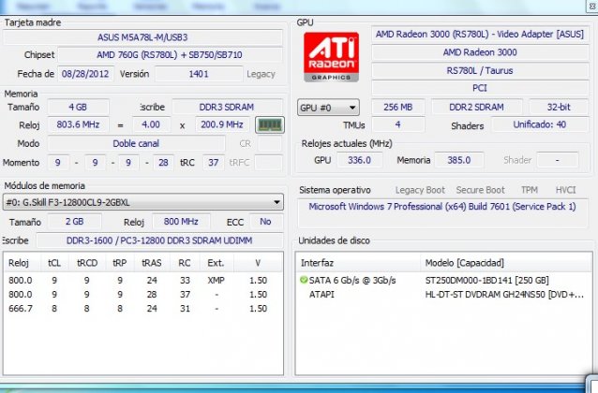Image resolution: width=598 pixels, height=393 pixels.
Task: Click the BIOS version 1401 field
Action: pos(199,74)
